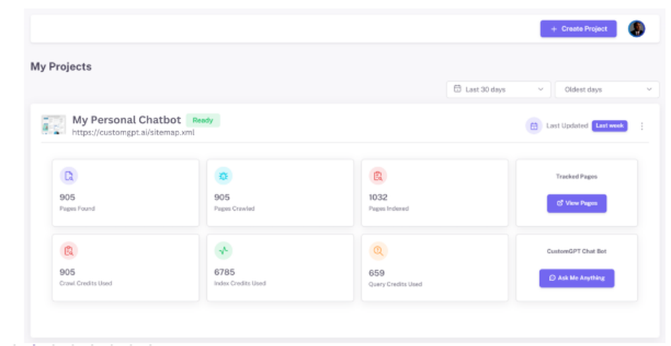Screen dimensions: 671x346
Task: Click the Ready status badge
Action: pos(203,120)
